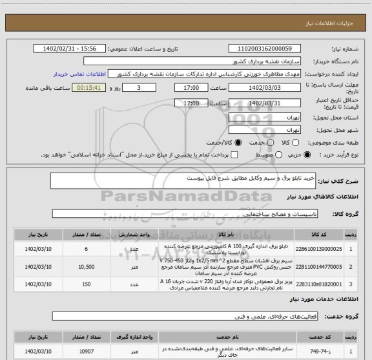The image size is (372, 360).
Task: Click the جزئیات اطلاعات نیاز page header
Action: [x=329, y=23]
